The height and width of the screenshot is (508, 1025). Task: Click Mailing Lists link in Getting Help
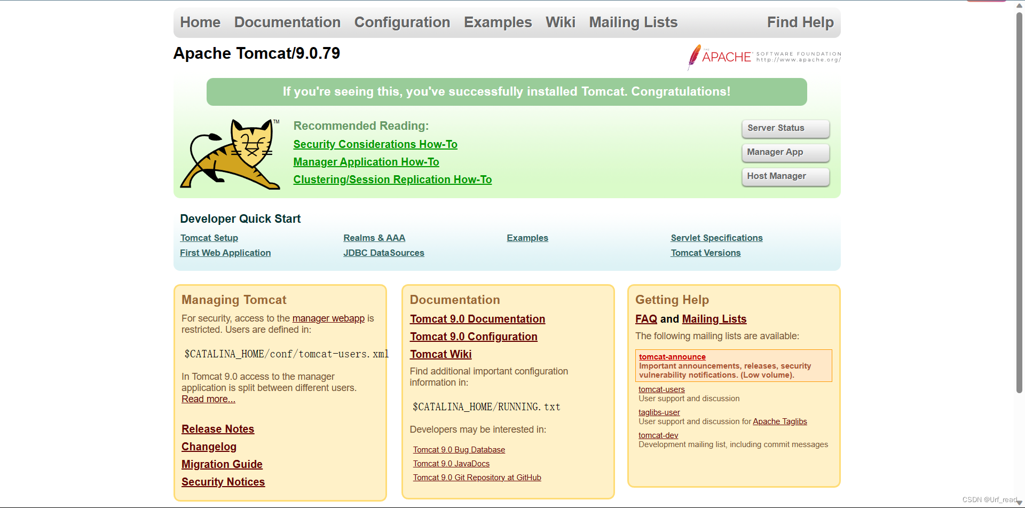(714, 319)
